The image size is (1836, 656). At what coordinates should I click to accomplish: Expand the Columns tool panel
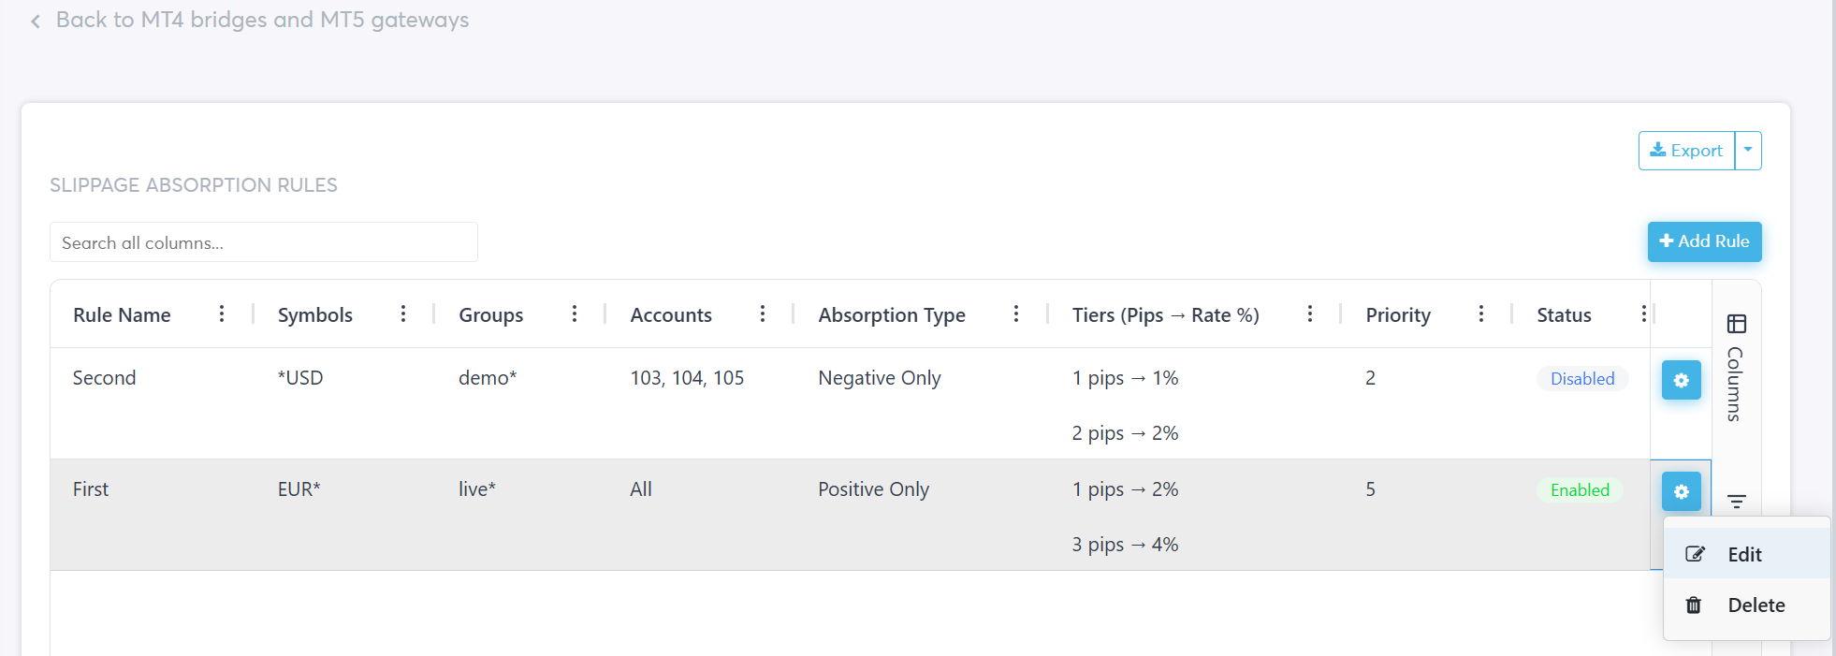1736,370
